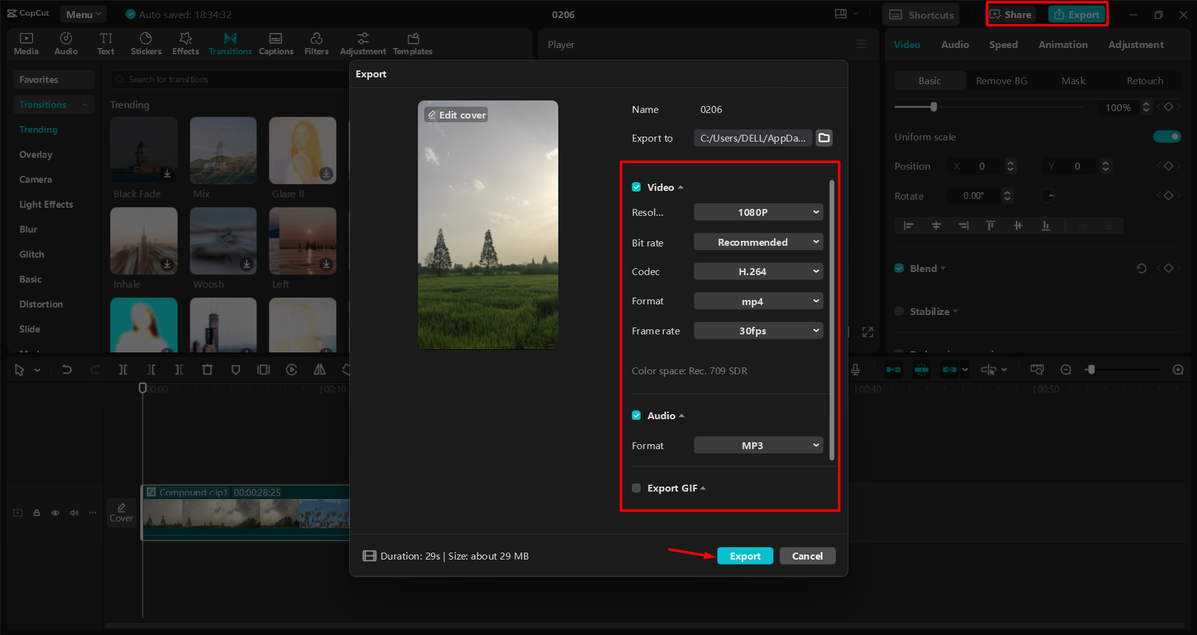Image resolution: width=1197 pixels, height=635 pixels.
Task: Open the Resolution dropdown
Action: point(758,211)
